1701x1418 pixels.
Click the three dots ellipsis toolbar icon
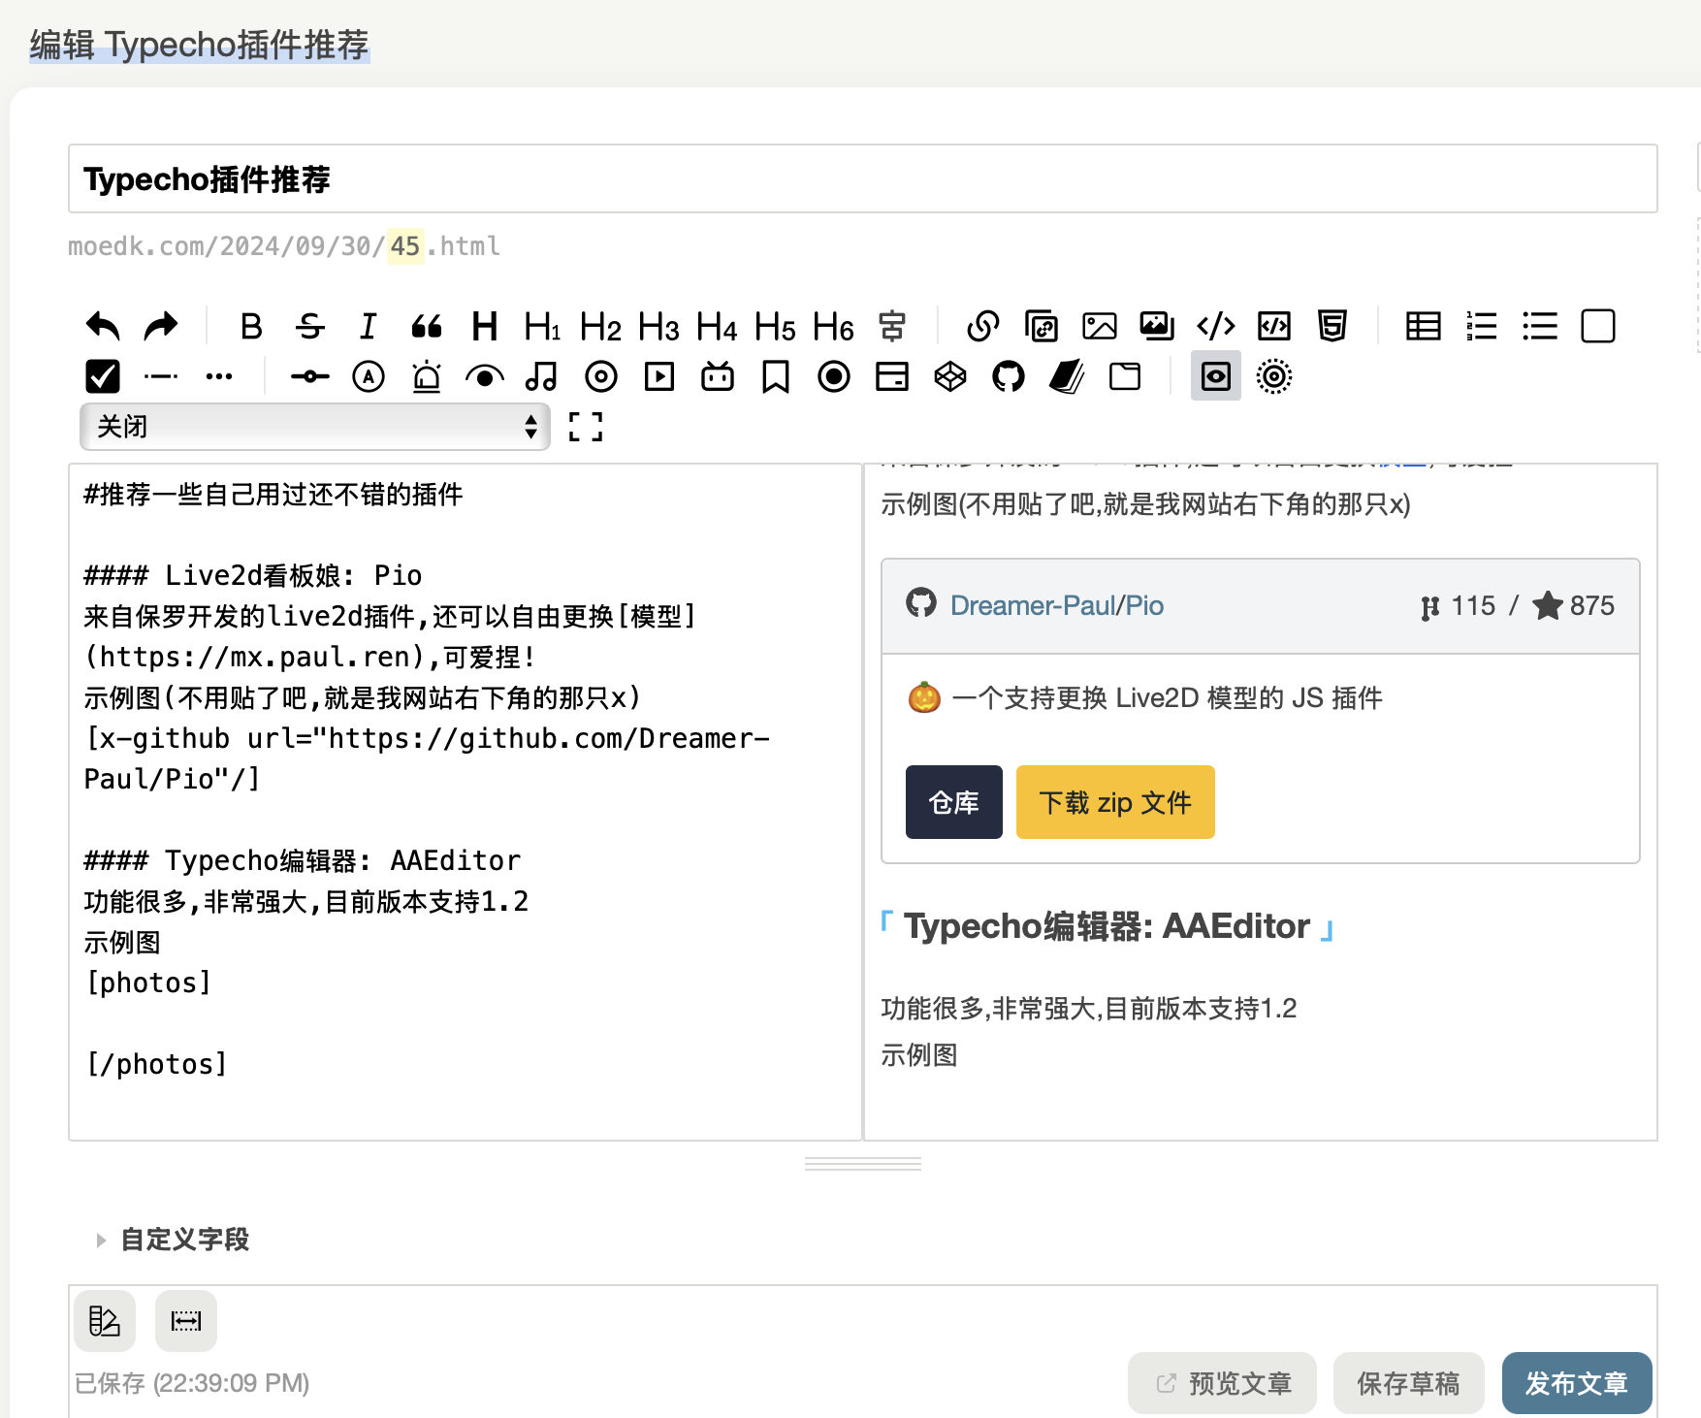(x=219, y=376)
